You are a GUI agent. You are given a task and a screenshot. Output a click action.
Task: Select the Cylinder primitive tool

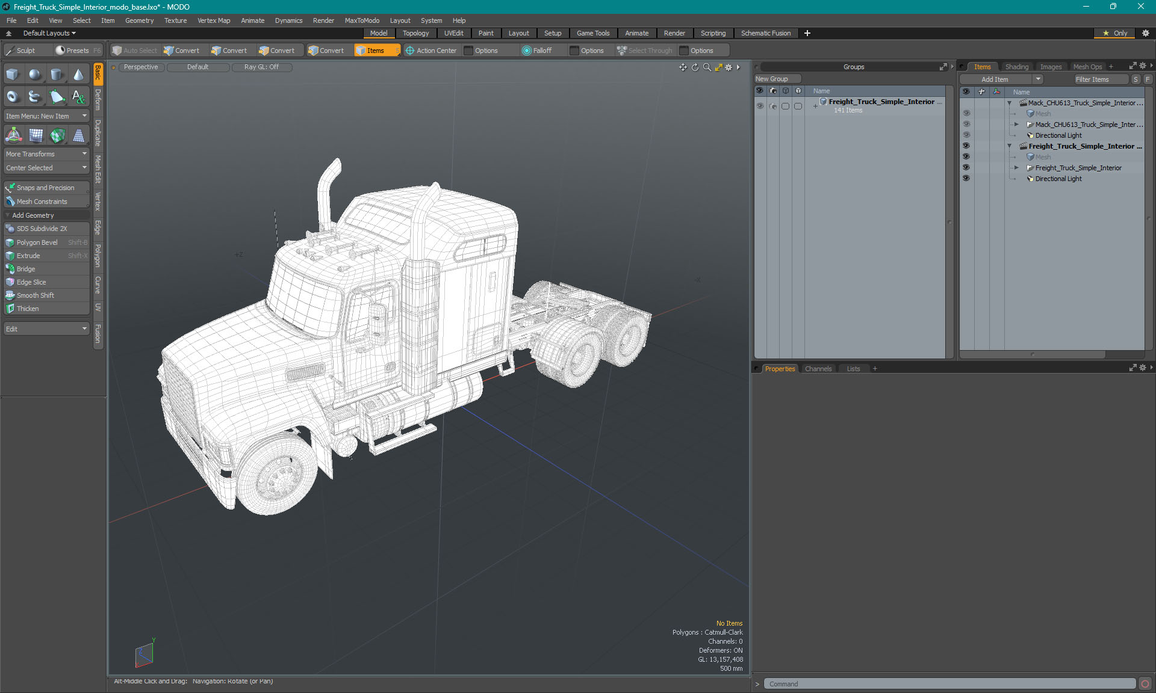[57, 75]
